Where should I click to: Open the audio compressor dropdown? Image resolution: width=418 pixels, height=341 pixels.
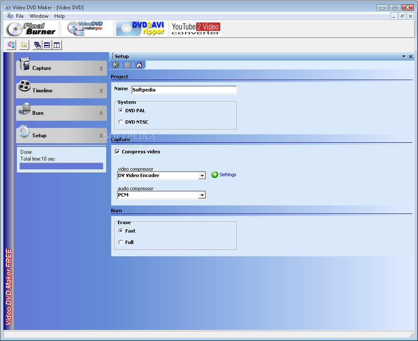(202, 195)
